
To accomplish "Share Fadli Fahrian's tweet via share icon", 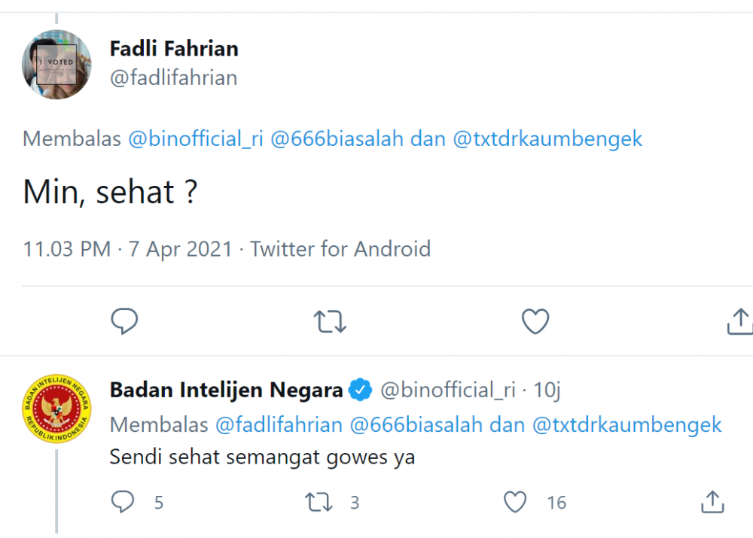I will 739,321.
